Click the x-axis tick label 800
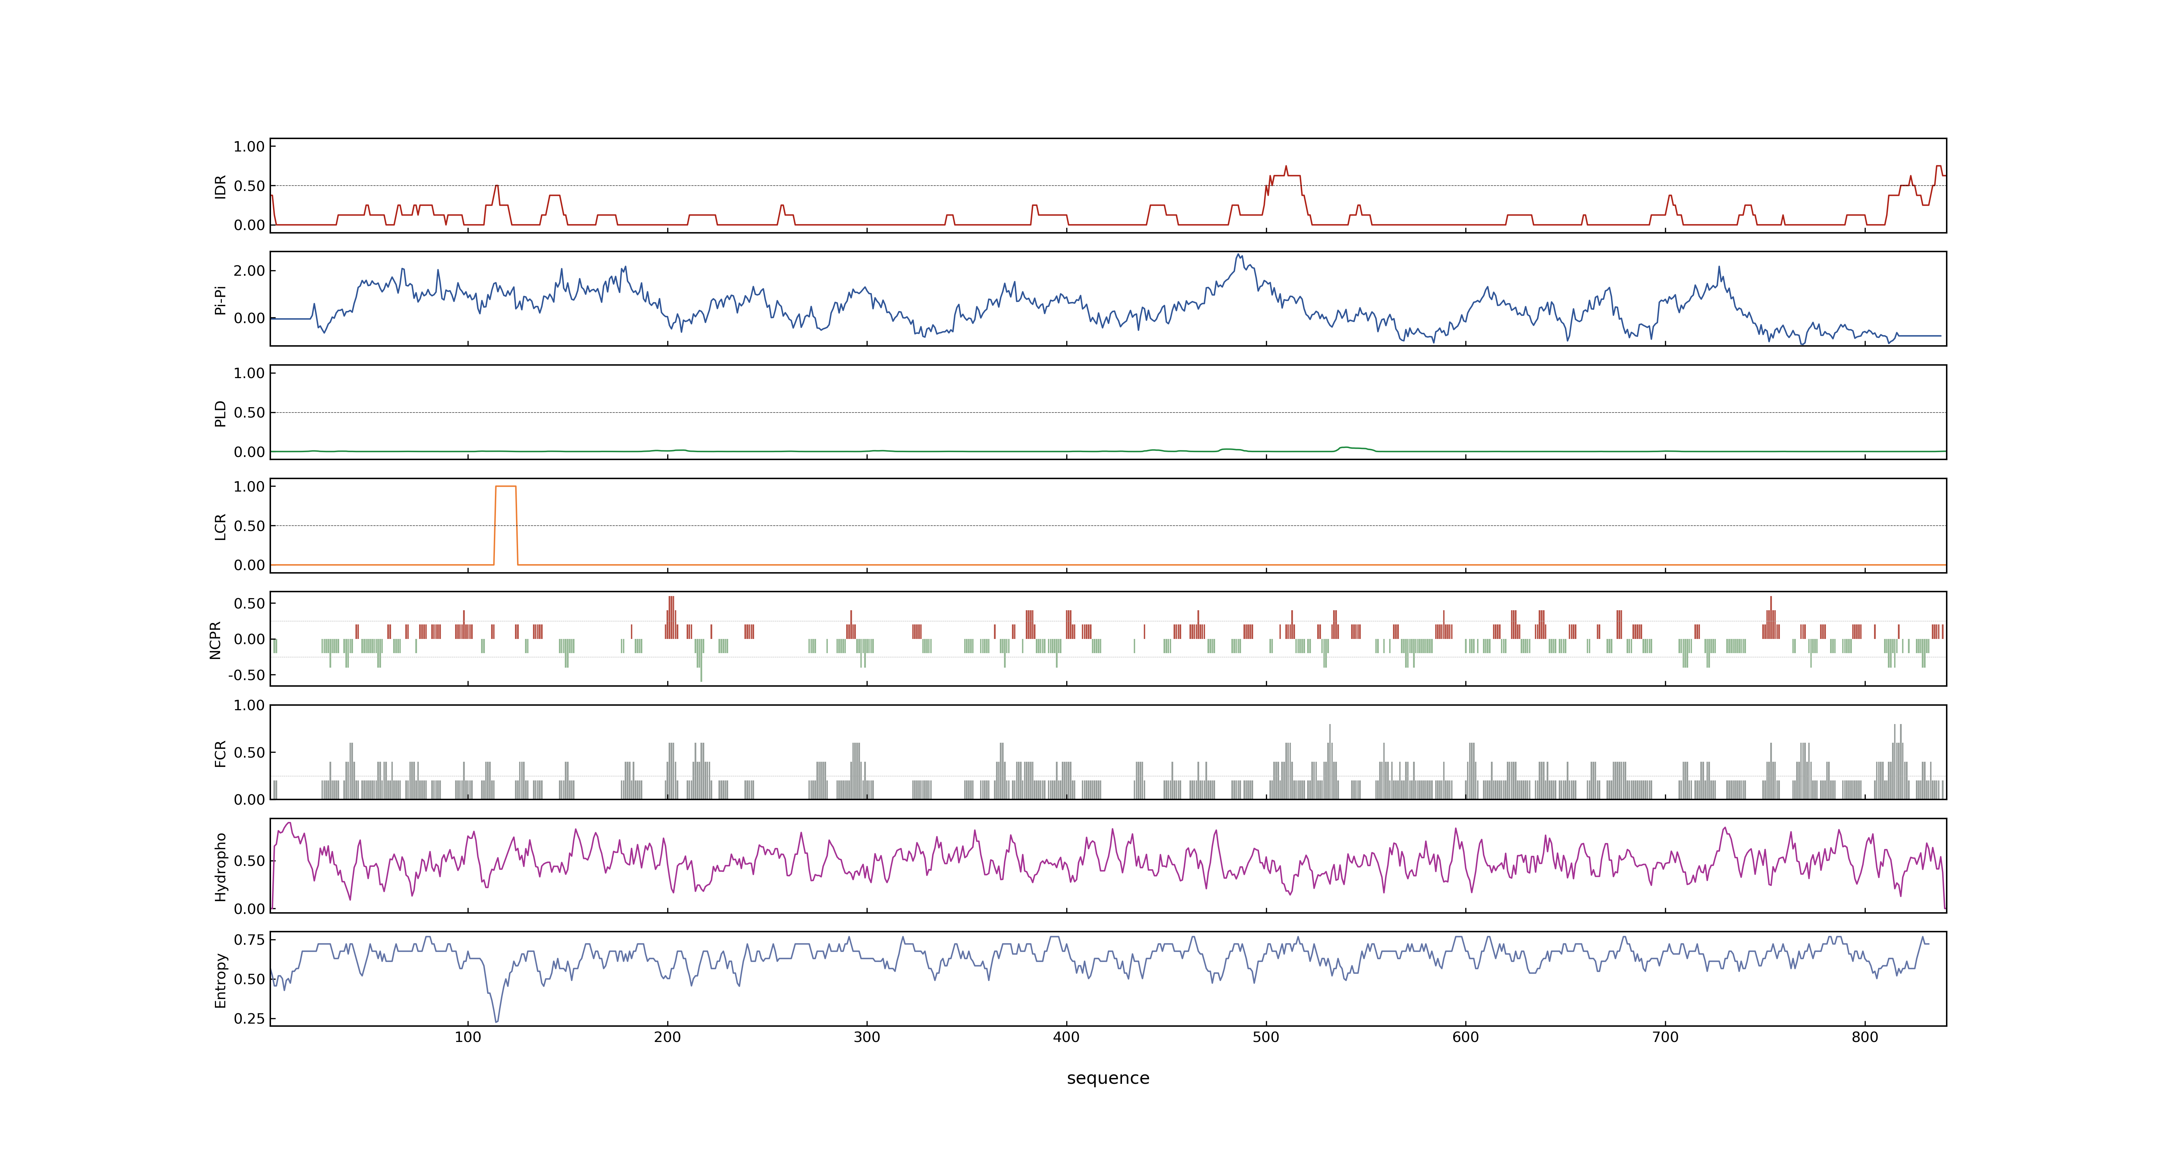 coord(1865,1037)
